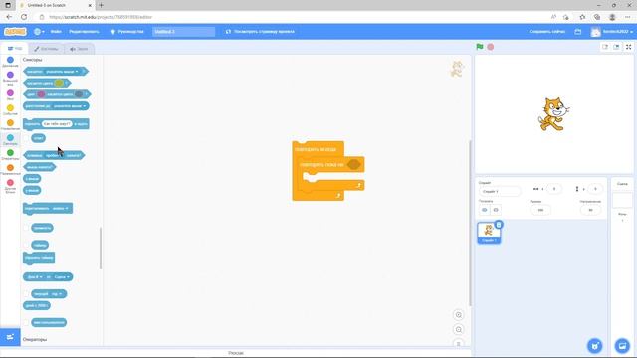Select the Управление block category
This screenshot has width=637, height=358.
[10, 125]
